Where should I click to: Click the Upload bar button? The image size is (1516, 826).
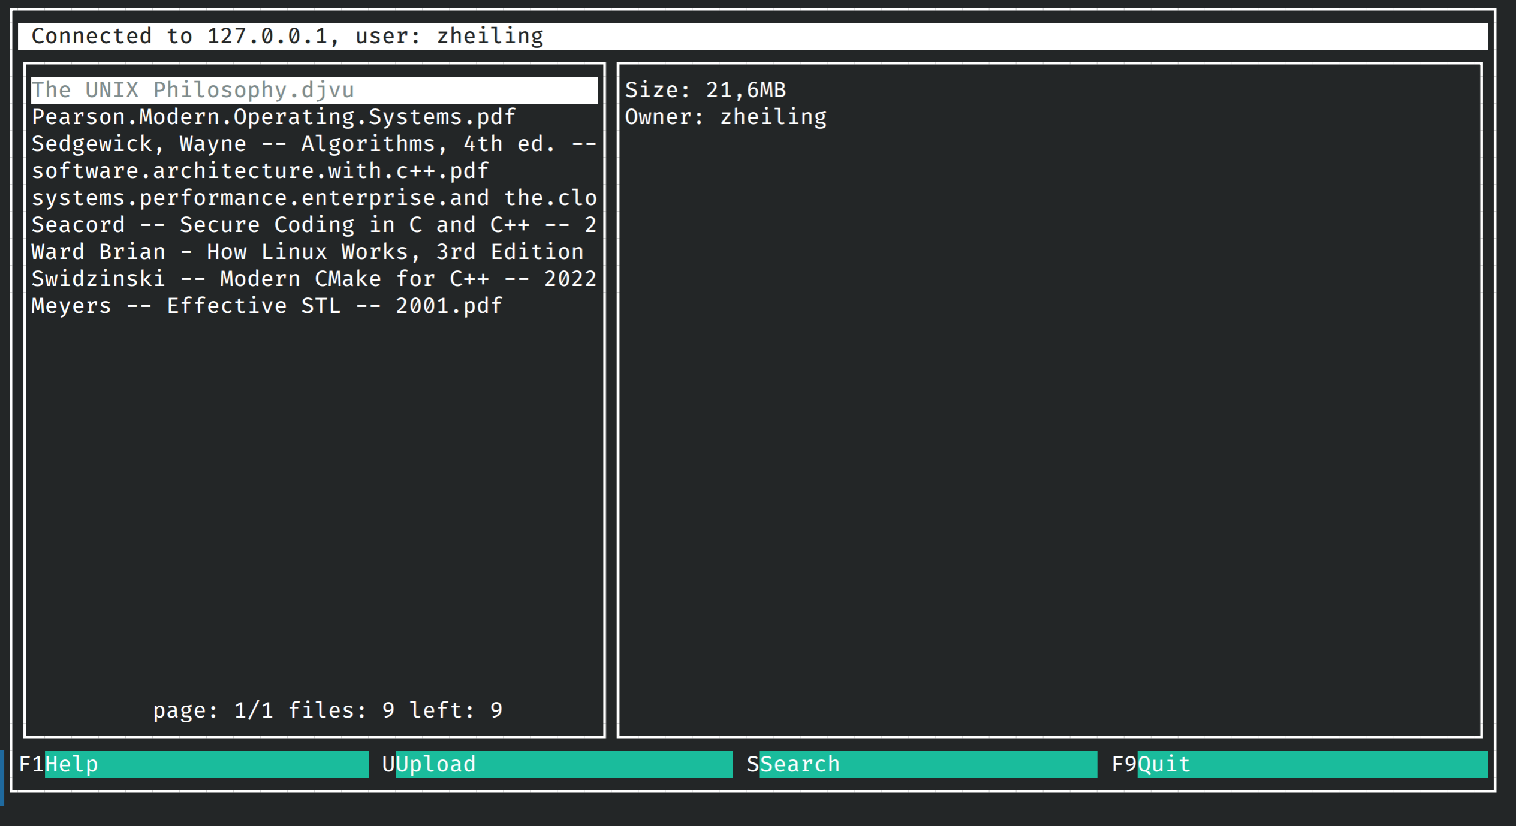point(564,764)
